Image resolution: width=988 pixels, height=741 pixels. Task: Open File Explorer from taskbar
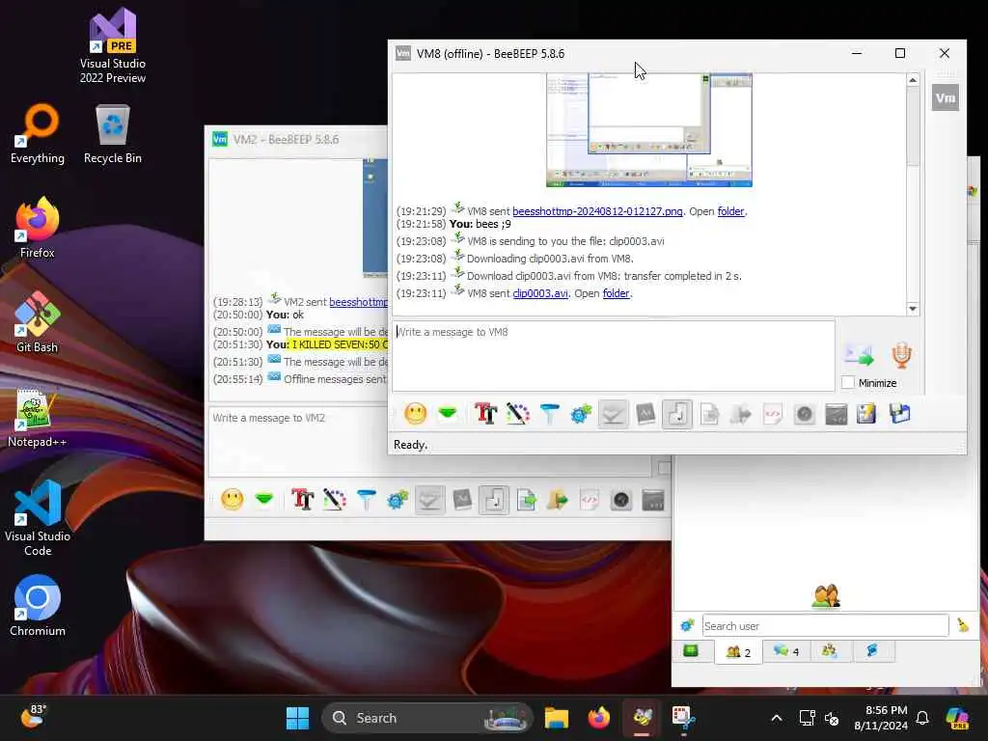[x=557, y=718]
